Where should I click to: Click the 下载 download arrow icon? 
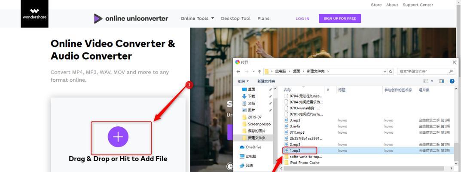[x=244, y=96]
